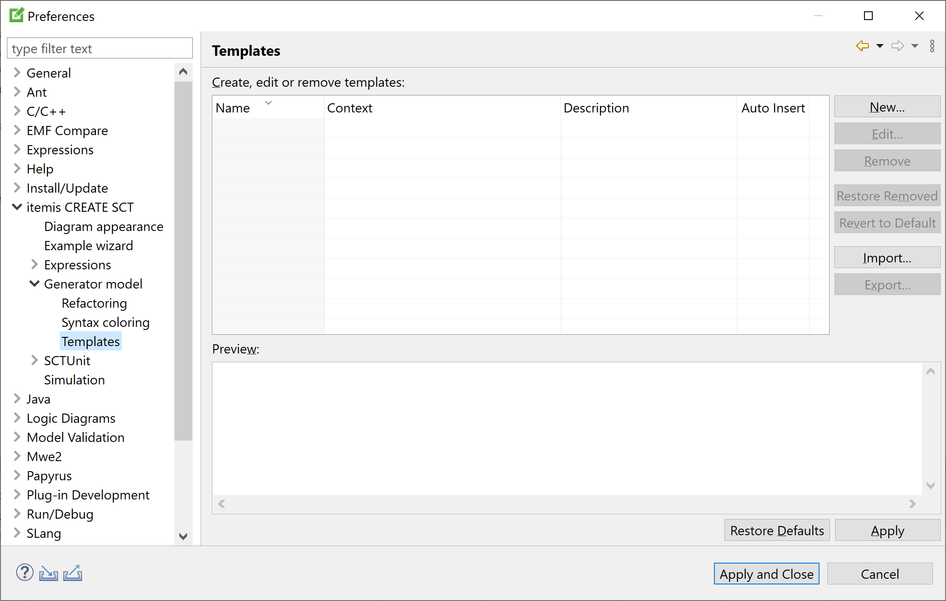
Task: Click the preview scroll up arrow
Action: (931, 371)
